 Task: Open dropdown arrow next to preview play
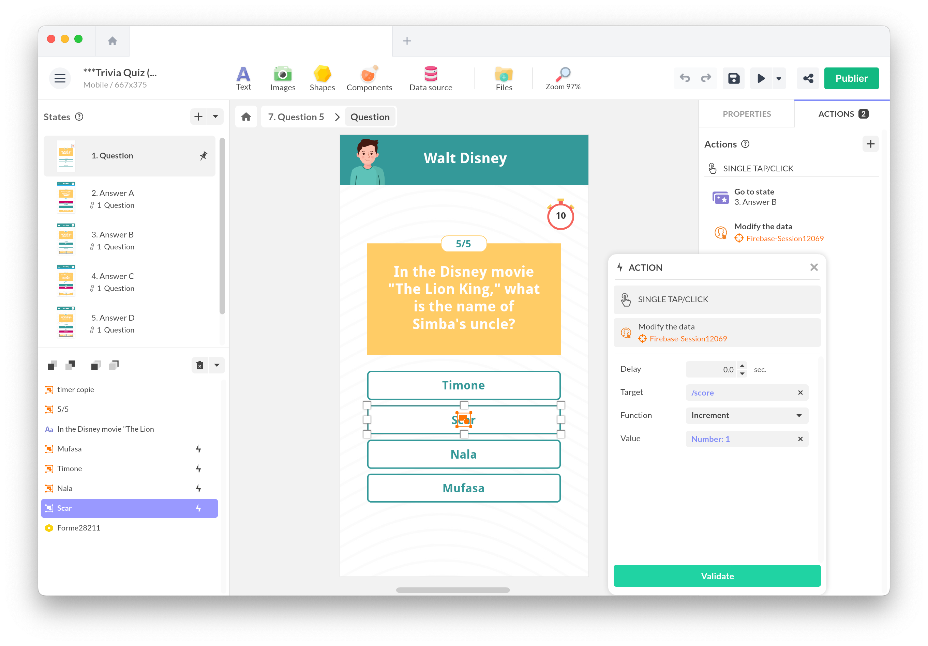(x=778, y=78)
